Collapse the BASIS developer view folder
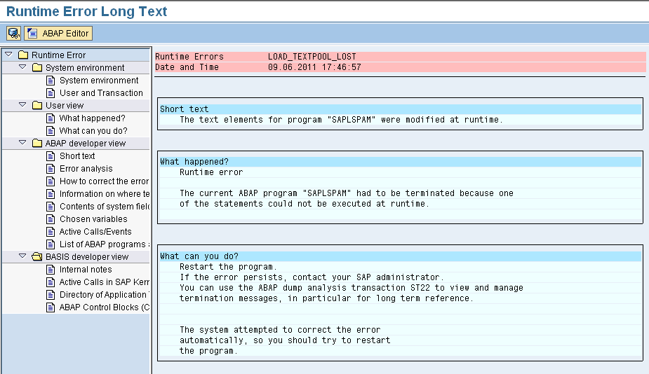The image size is (649, 374). [22, 256]
